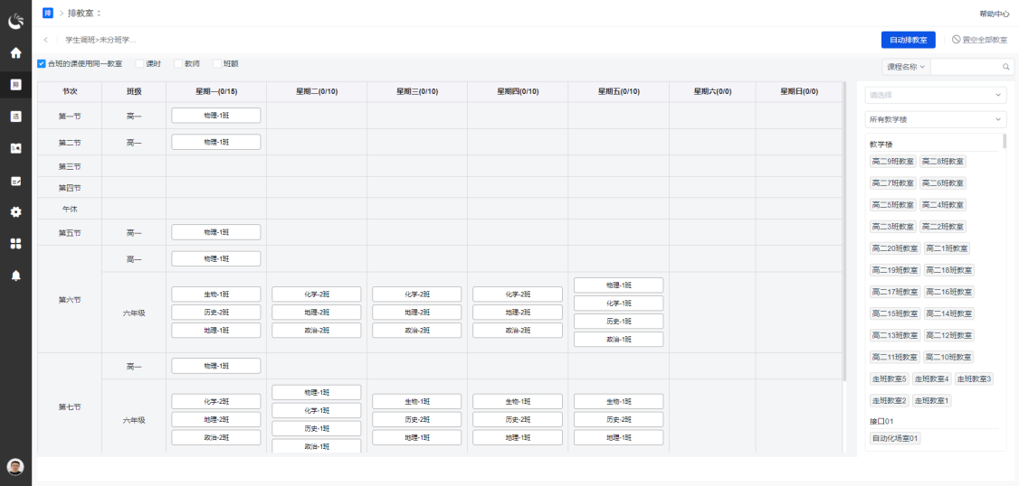1019x486 pixels.
Task: Enable the 课时 checkbox
Action: [x=139, y=64]
